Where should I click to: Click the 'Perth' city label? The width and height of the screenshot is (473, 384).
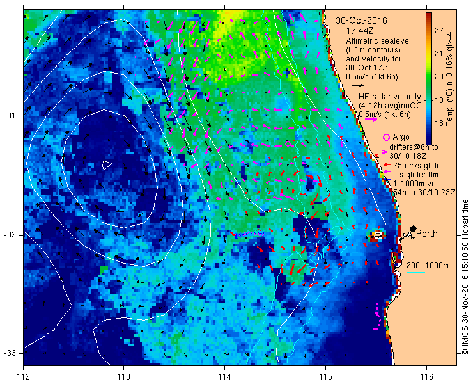click(427, 234)
